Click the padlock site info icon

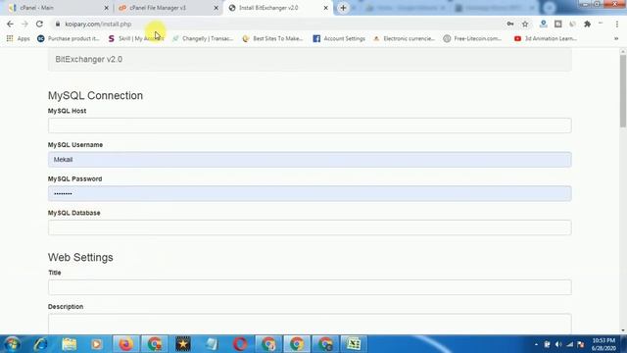(58, 24)
